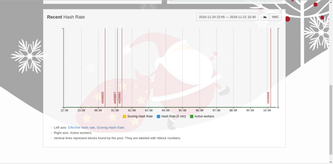Click the Hash Rate (5 min) legend text
Image resolution: width=333 pixels, height=164 pixels.
[x=174, y=116]
